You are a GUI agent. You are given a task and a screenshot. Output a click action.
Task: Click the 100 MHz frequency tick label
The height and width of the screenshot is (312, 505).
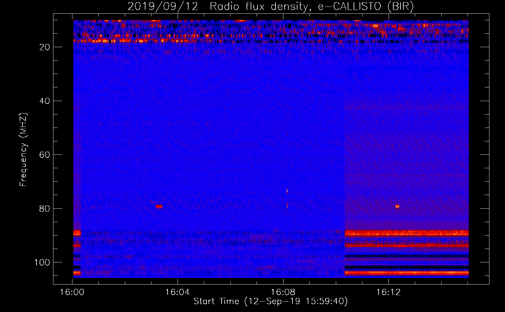tap(42, 262)
